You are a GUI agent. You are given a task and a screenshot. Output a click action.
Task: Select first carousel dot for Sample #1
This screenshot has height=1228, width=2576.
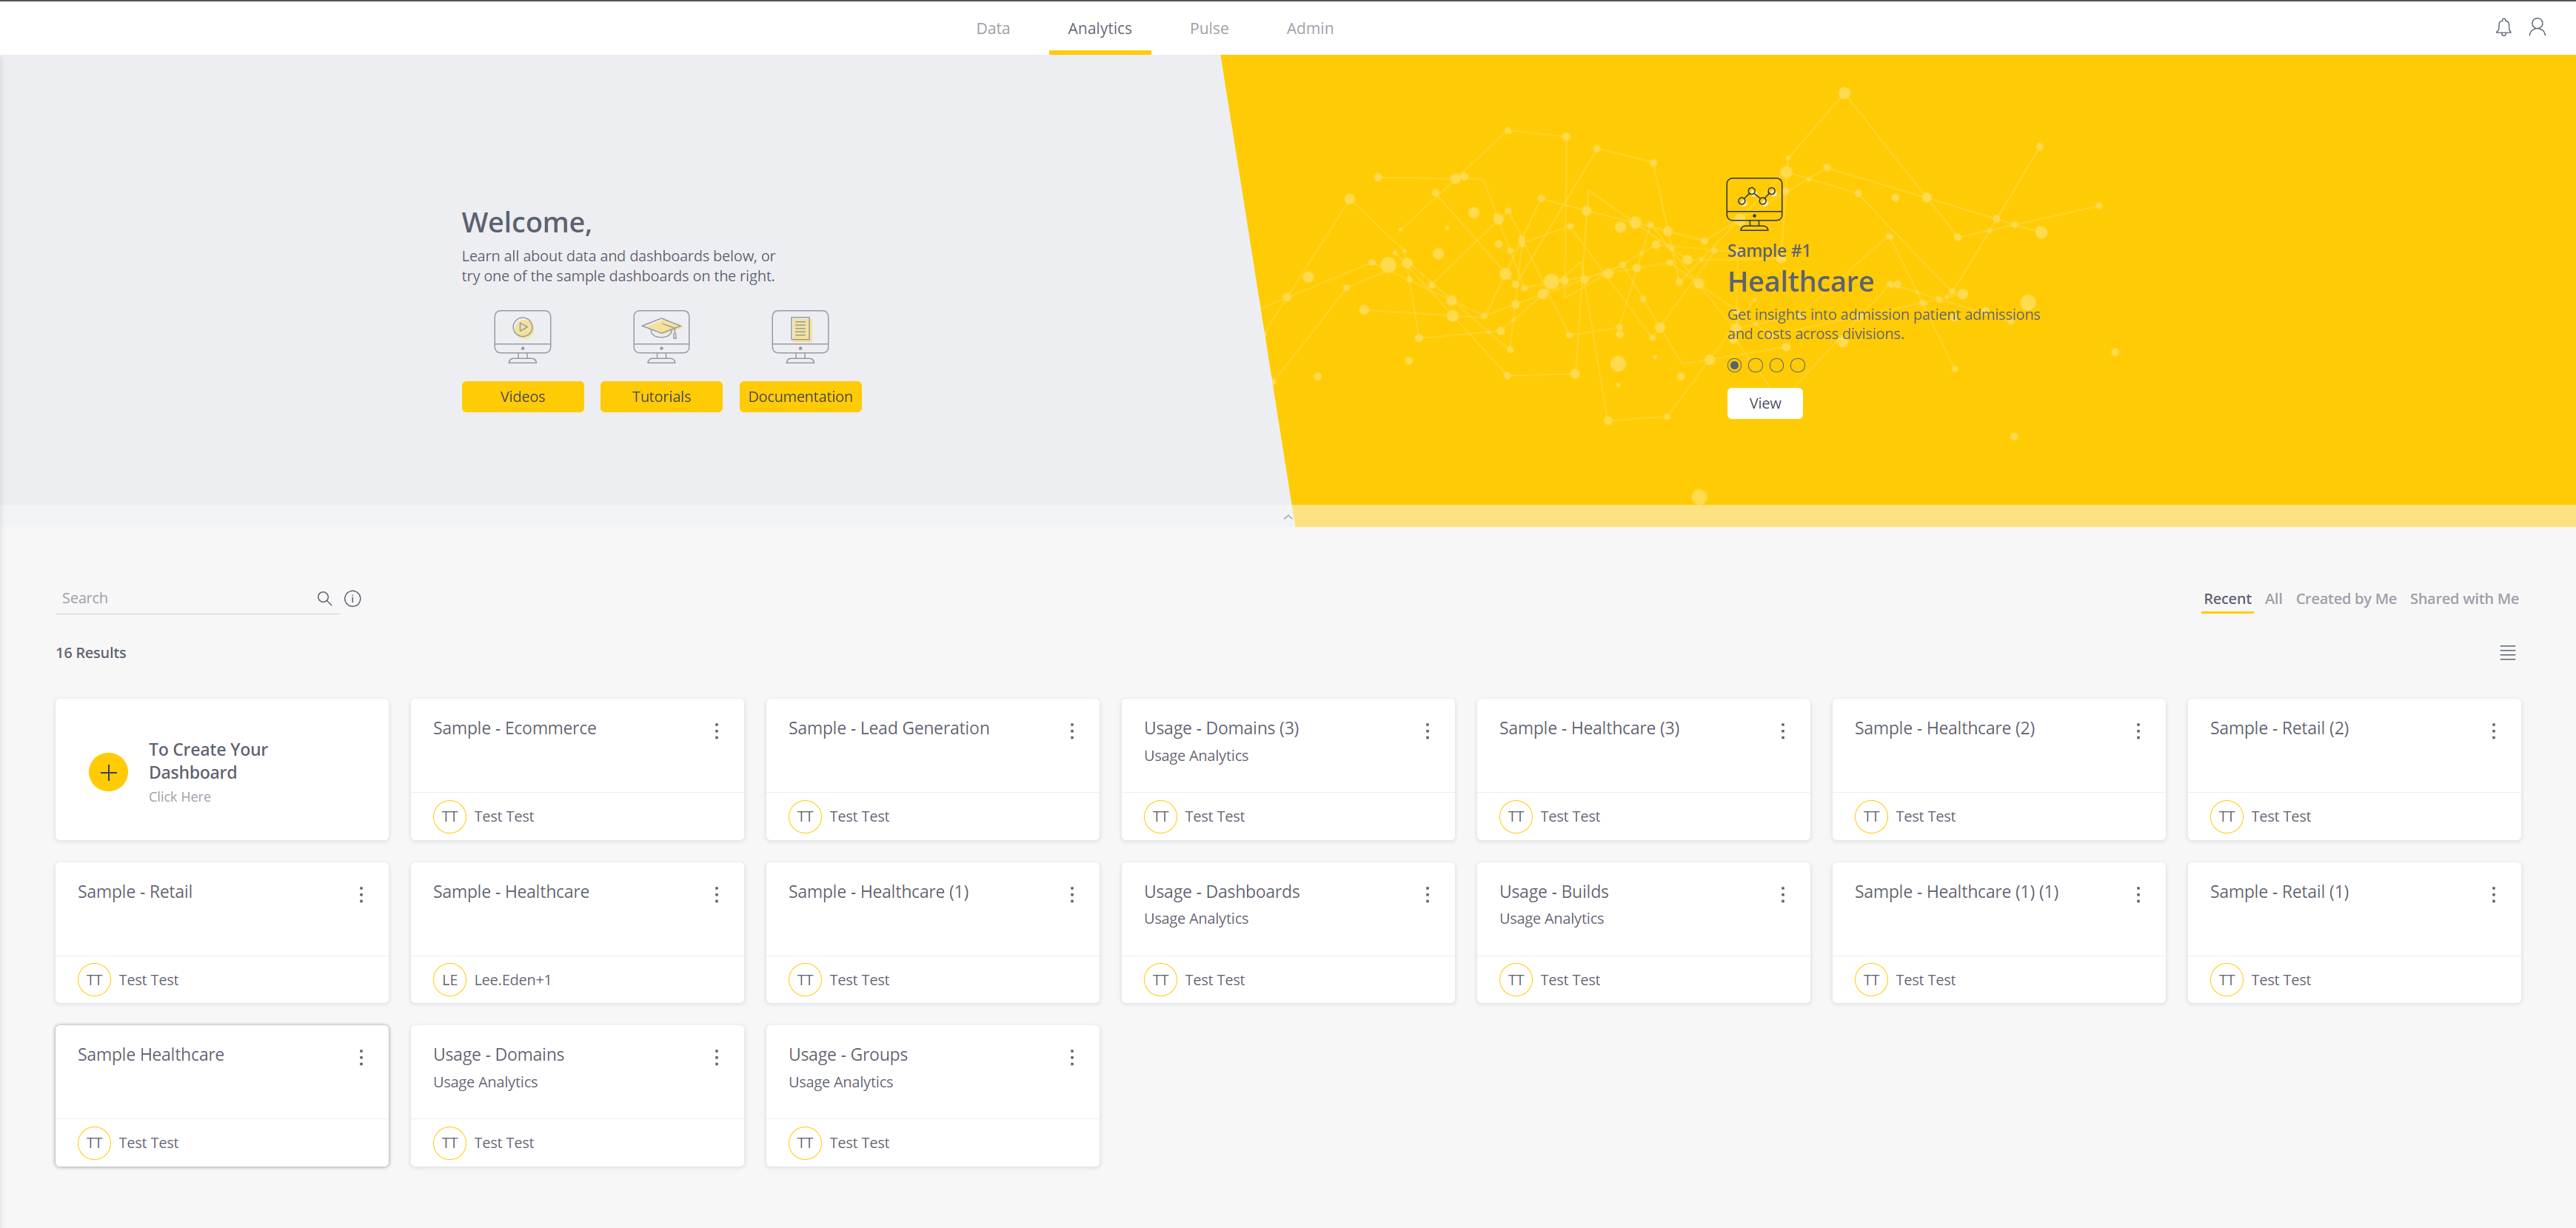click(1734, 365)
